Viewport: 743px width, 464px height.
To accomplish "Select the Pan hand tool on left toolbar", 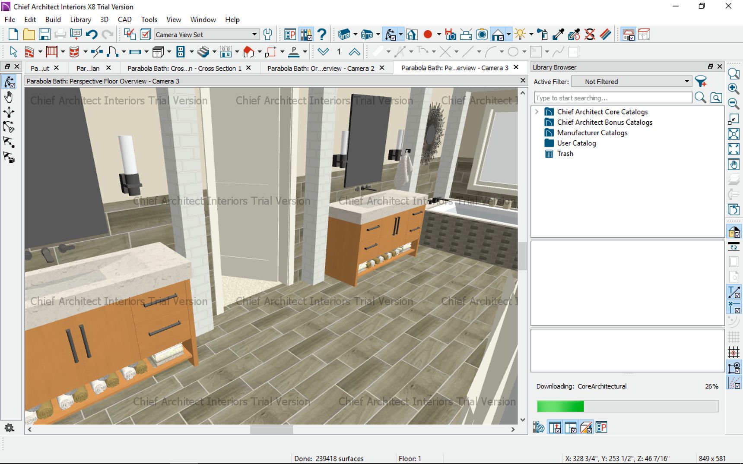I will point(9,97).
